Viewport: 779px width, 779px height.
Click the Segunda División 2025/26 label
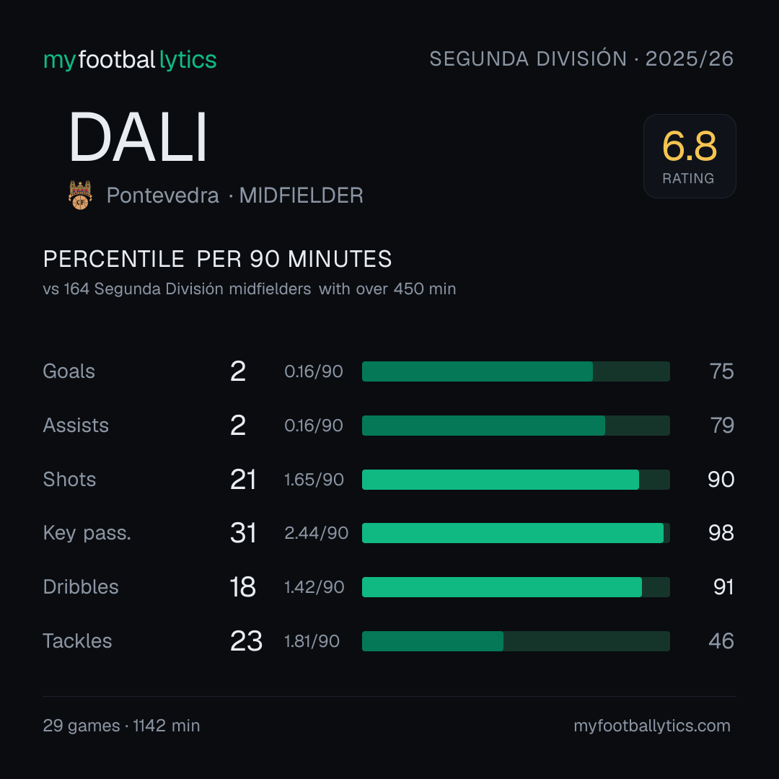(x=581, y=58)
